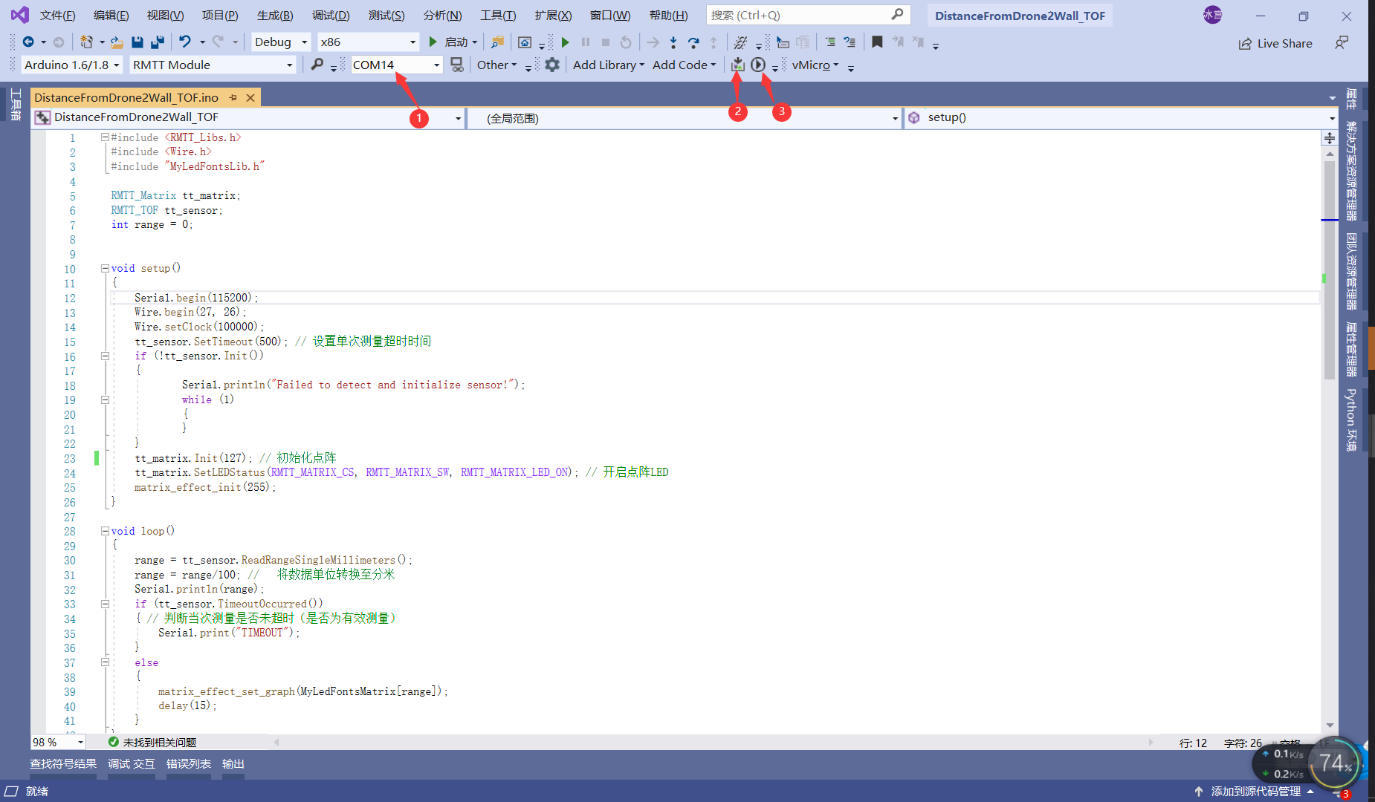
Task: Click the green Continue play icon in debug toolbar
Action: point(566,42)
